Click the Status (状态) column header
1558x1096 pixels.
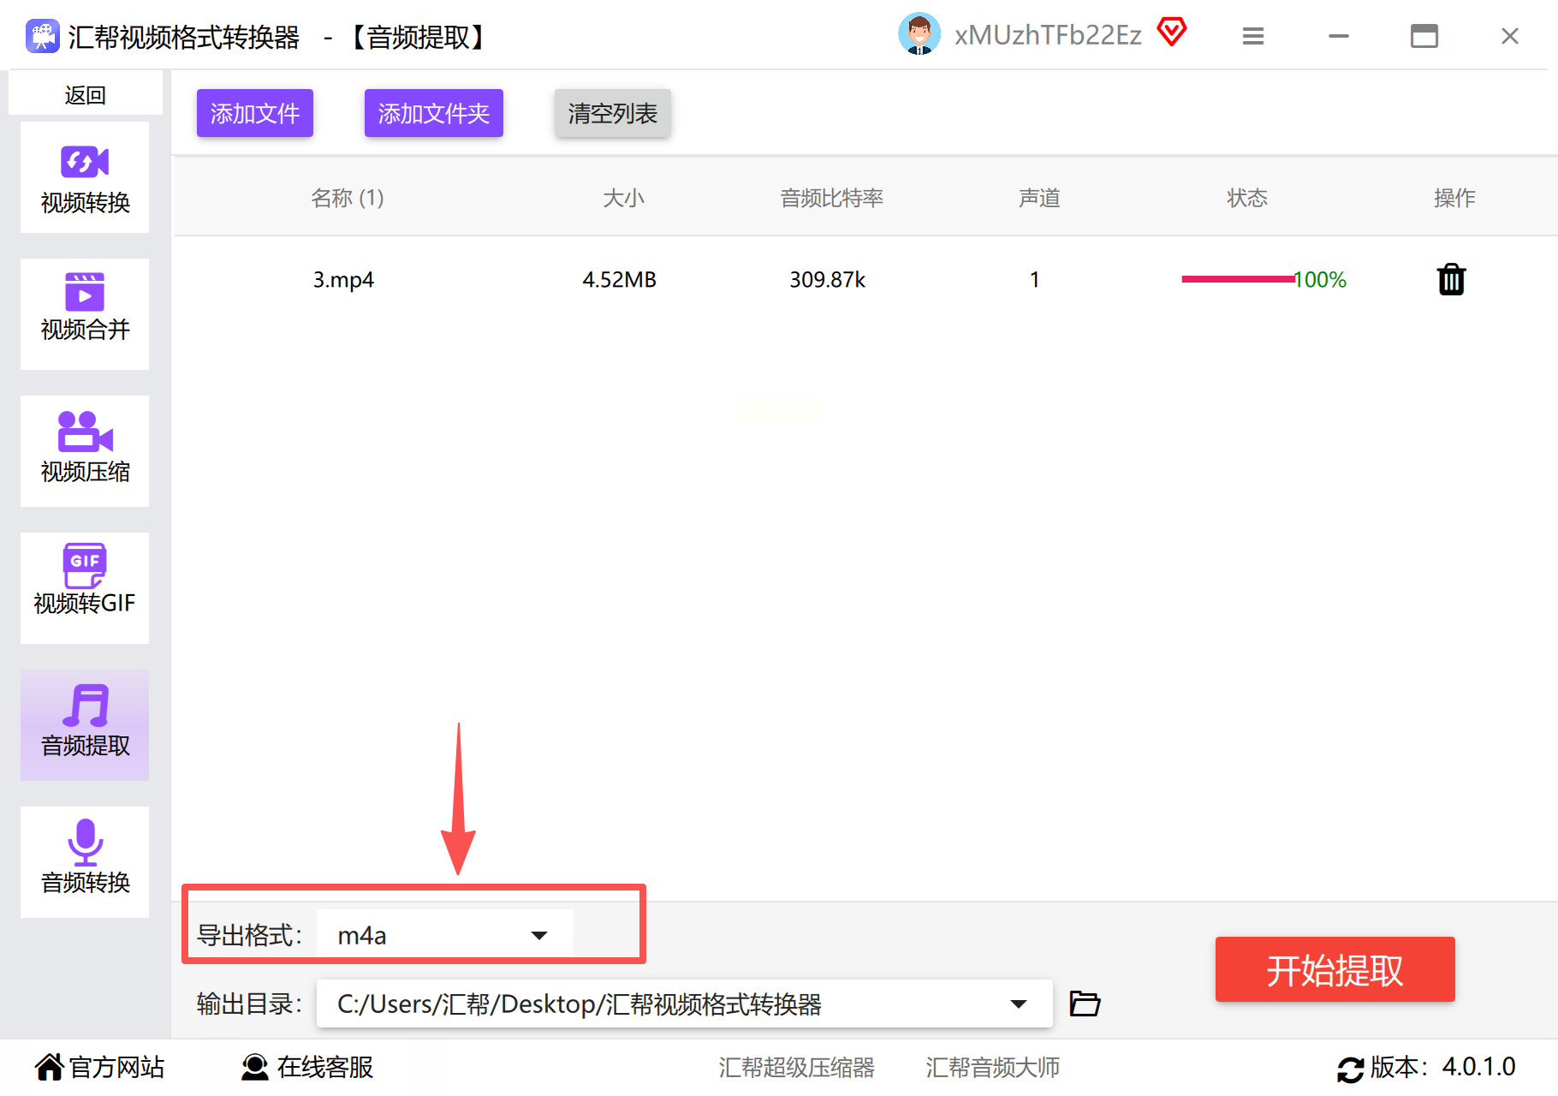1247,198
